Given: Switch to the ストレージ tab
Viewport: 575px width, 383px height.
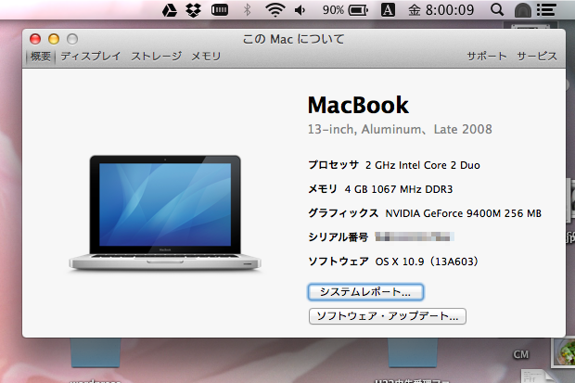Looking at the screenshot, I should [156, 57].
